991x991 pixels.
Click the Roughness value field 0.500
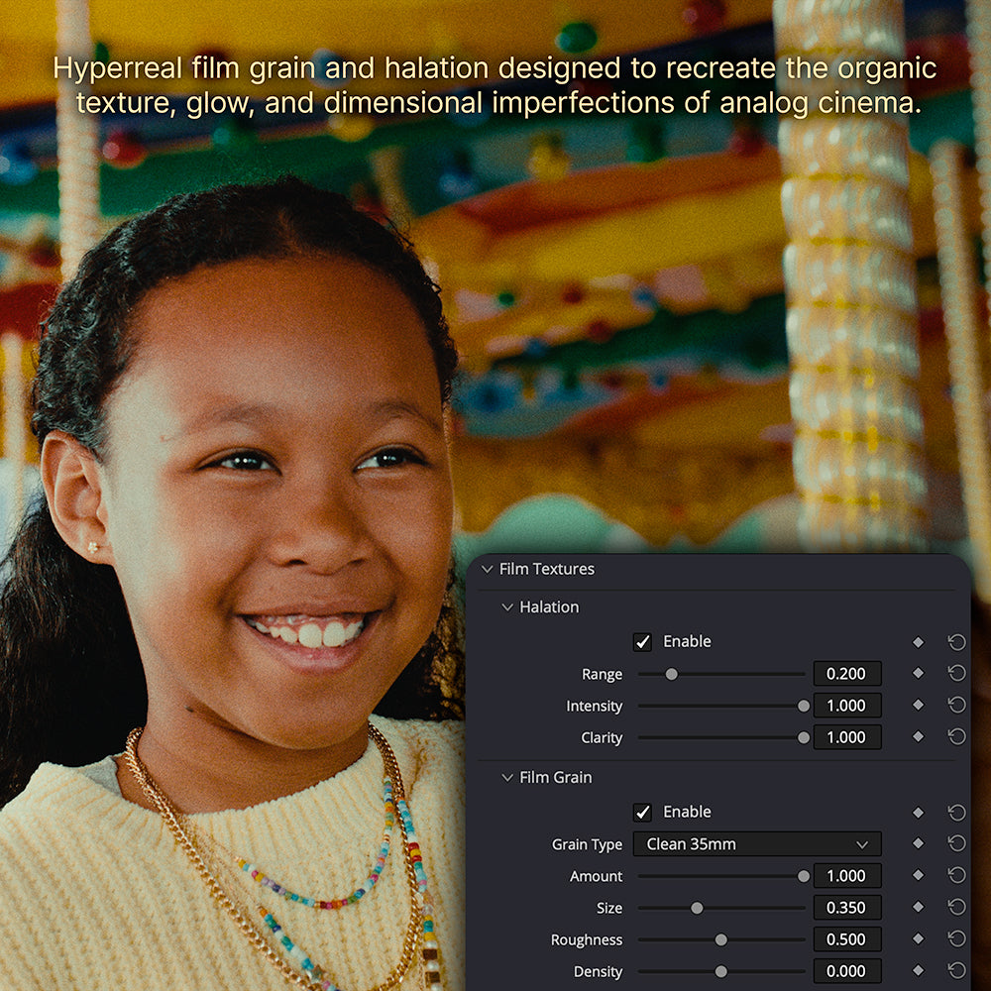[x=847, y=939]
